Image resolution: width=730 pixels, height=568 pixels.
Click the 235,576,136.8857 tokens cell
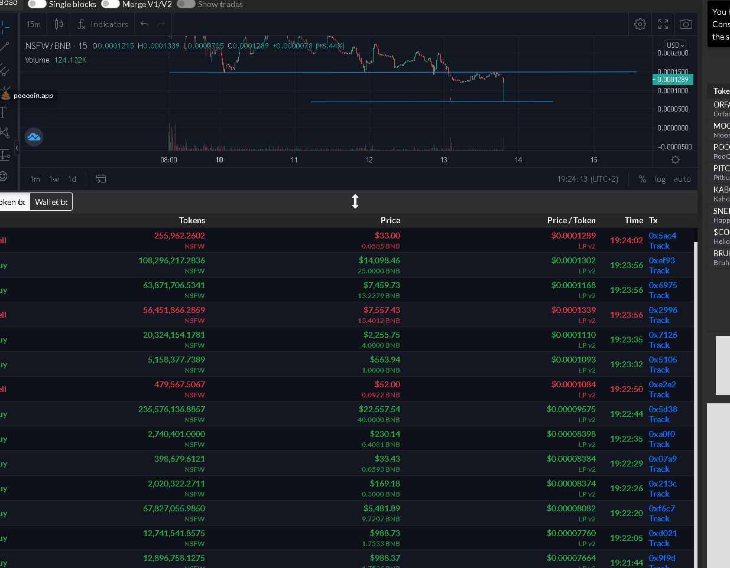(172, 409)
